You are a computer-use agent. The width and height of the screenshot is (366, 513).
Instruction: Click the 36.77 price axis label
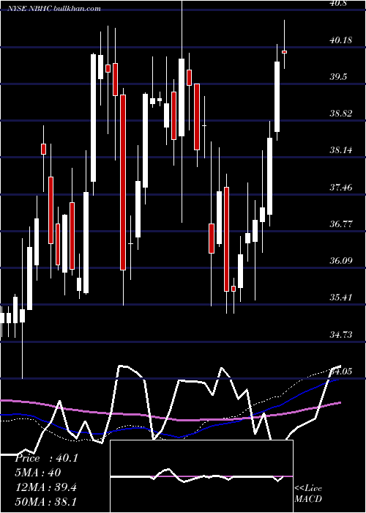tap(341, 224)
